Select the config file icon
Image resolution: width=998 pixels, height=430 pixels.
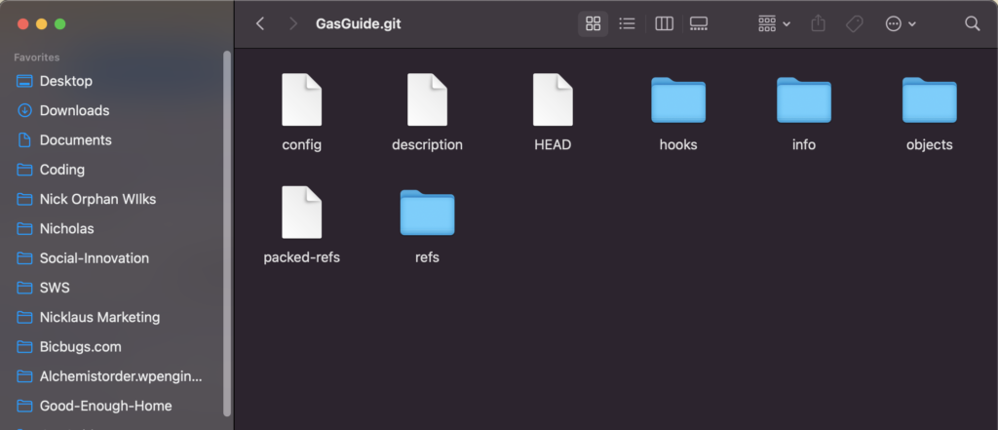301,100
